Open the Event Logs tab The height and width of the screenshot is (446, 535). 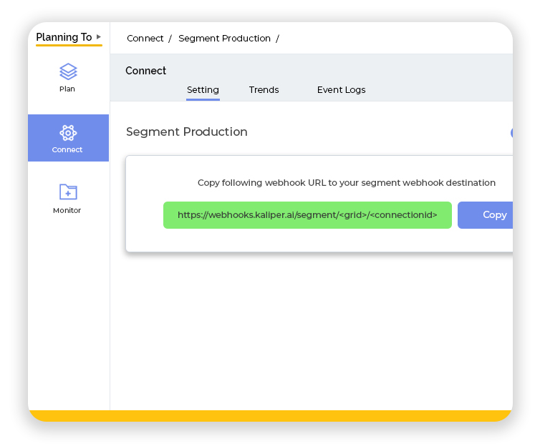pos(341,90)
